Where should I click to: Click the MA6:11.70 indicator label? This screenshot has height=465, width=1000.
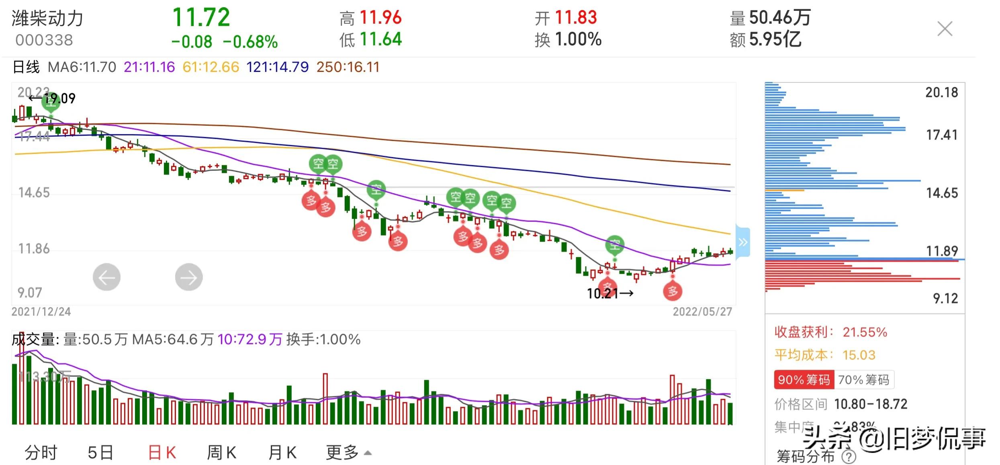pos(82,67)
